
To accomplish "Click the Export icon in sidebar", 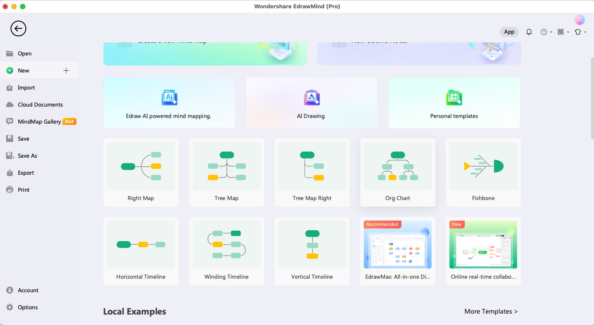I will pos(10,173).
